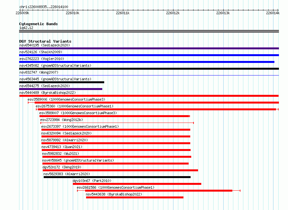Click nsv4058645 (gnomADStructuralVariants) label

pos(78,160)
